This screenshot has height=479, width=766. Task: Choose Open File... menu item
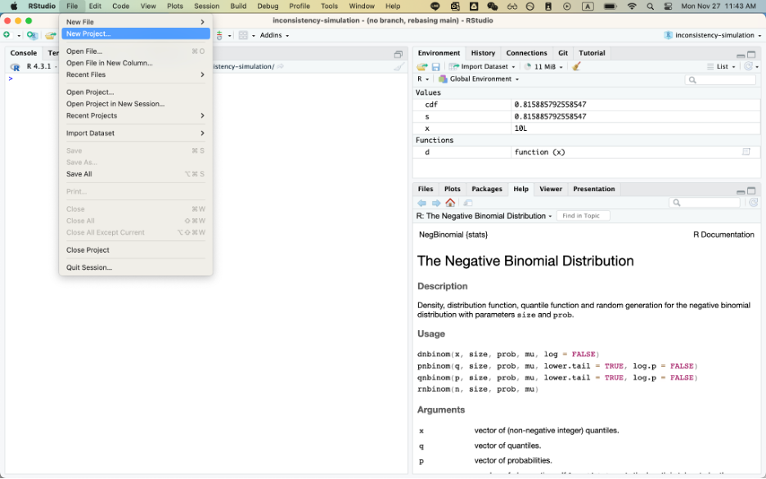[135, 51]
